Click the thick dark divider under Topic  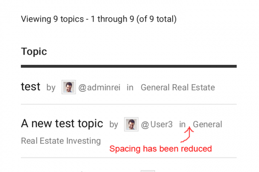pos(129,66)
